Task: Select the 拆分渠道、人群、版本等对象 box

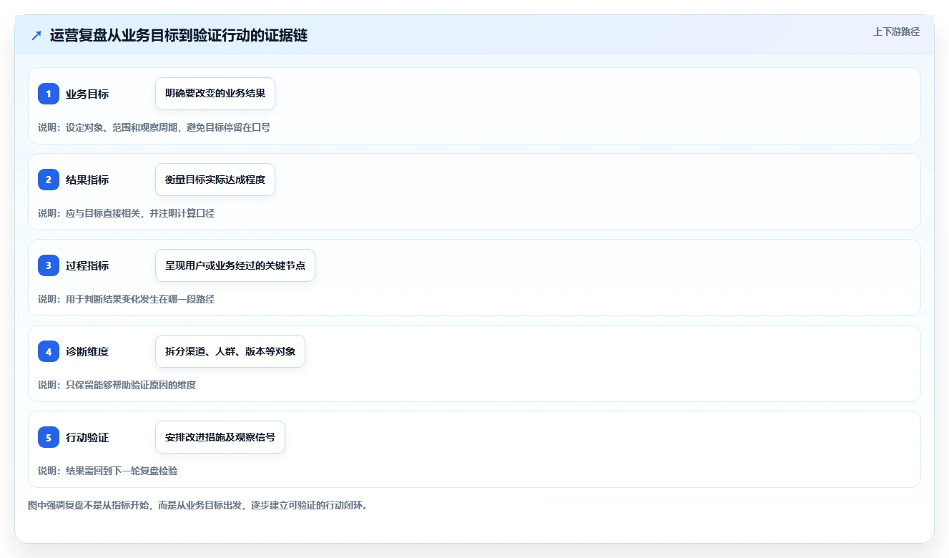Action: (x=230, y=351)
